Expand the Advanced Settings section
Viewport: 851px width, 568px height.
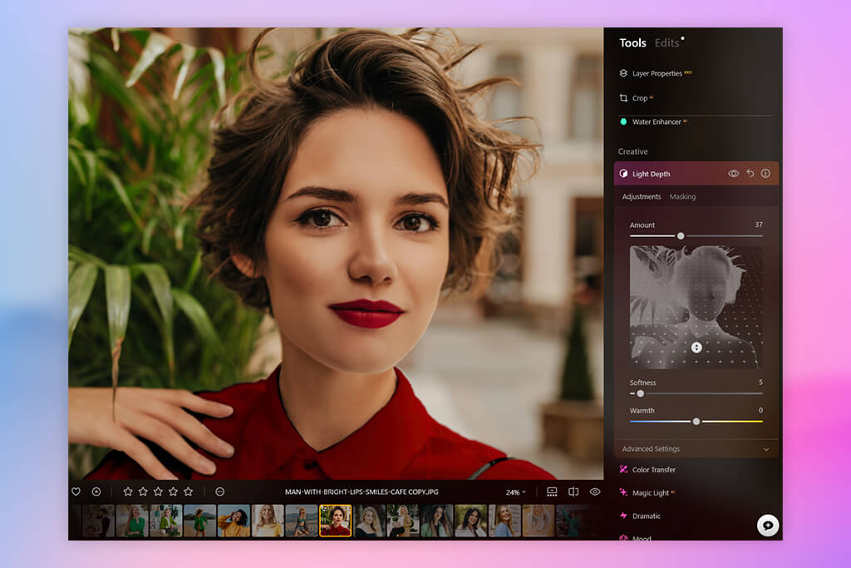point(696,449)
